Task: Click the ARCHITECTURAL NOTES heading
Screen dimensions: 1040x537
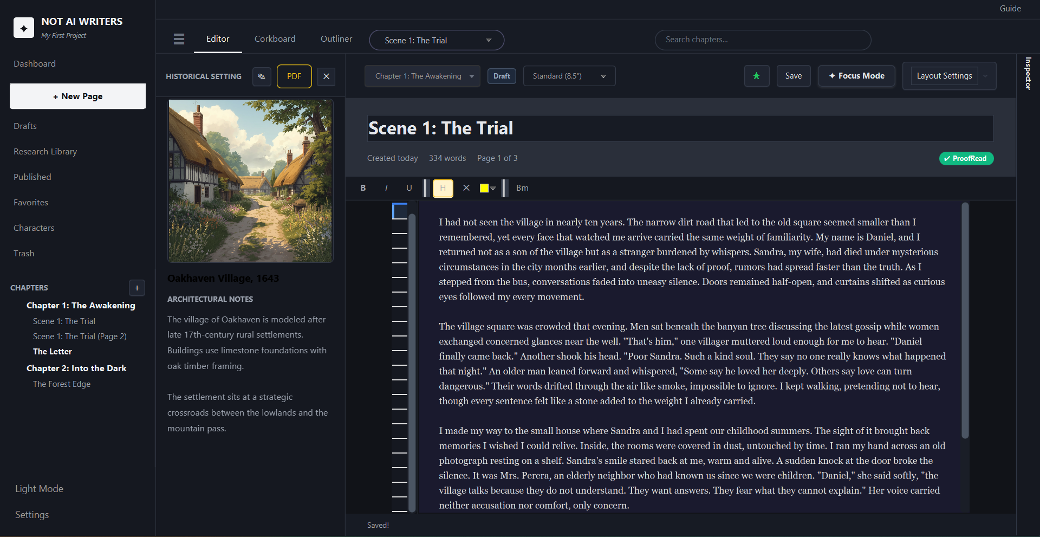Action: point(210,299)
